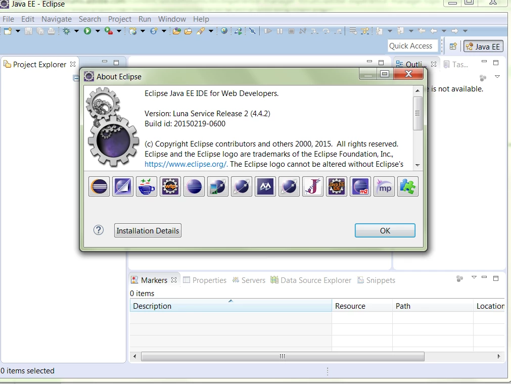Open the New Servlet dropdown arrow
Image resolution: width=511 pixels, height=384 pixels.
(x=164, y=31)
